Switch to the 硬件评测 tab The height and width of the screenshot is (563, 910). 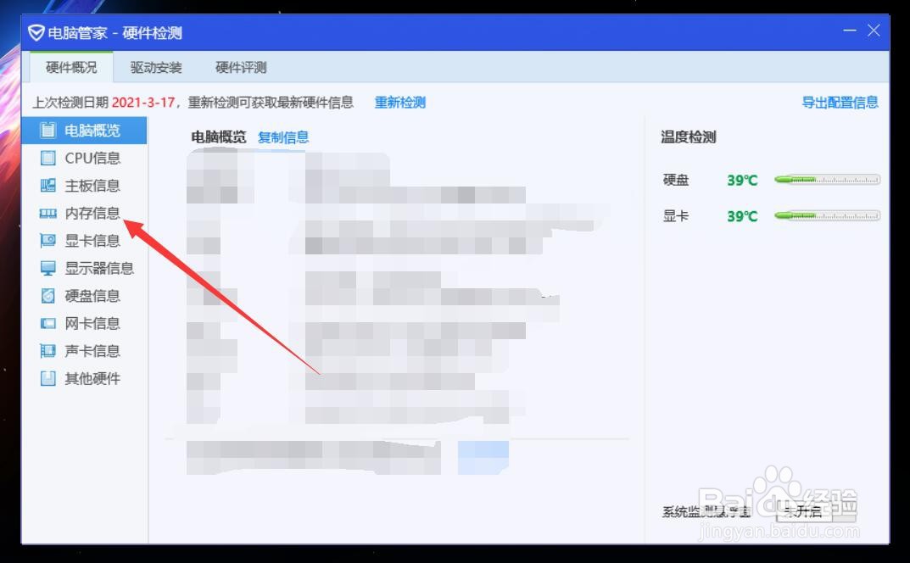point(241,67)
